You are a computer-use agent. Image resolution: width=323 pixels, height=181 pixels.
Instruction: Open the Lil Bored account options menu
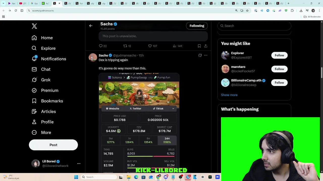(79, 163)
